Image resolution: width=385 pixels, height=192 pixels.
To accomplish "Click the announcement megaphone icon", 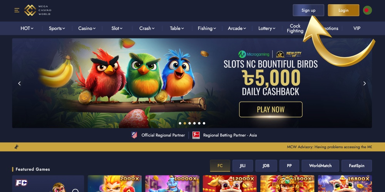I will (17, 147).
